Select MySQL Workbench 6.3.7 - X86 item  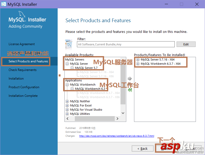point(100,97)
